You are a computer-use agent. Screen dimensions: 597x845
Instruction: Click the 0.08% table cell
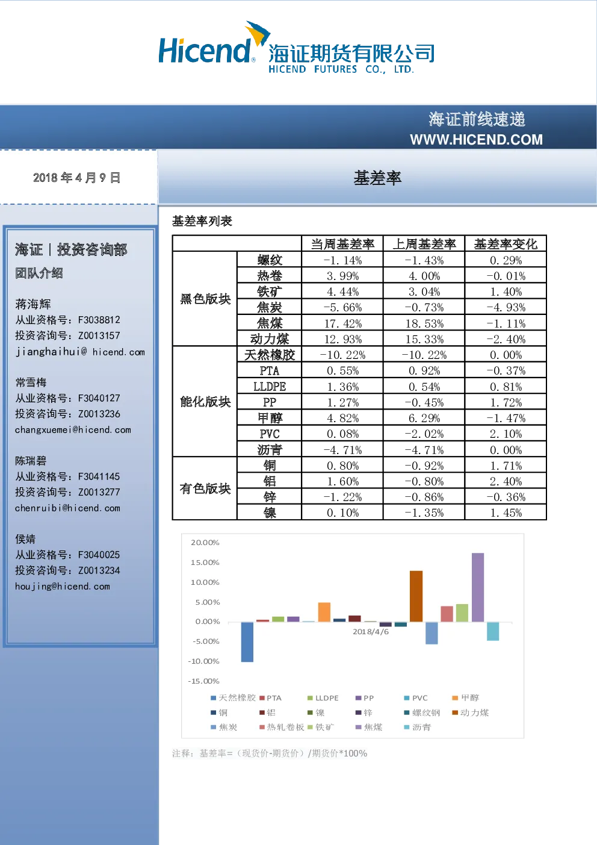coord(342,434)
